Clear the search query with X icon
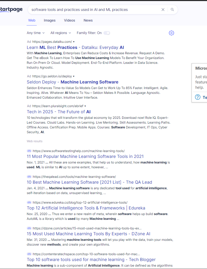Image resolution: width=207 pixels, height=269 pixels. (163, 10)
